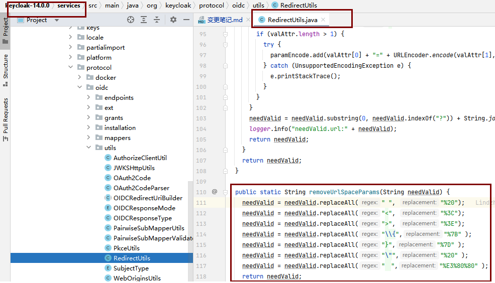
Task: Expand the docker folder
Action: point(79,77)
